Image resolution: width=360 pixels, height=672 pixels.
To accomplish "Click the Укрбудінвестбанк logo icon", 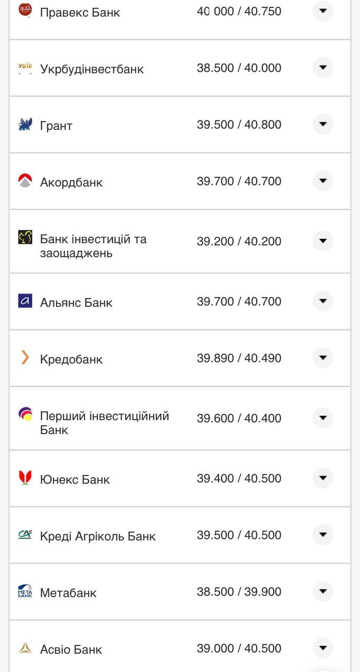I will [25, 68].
